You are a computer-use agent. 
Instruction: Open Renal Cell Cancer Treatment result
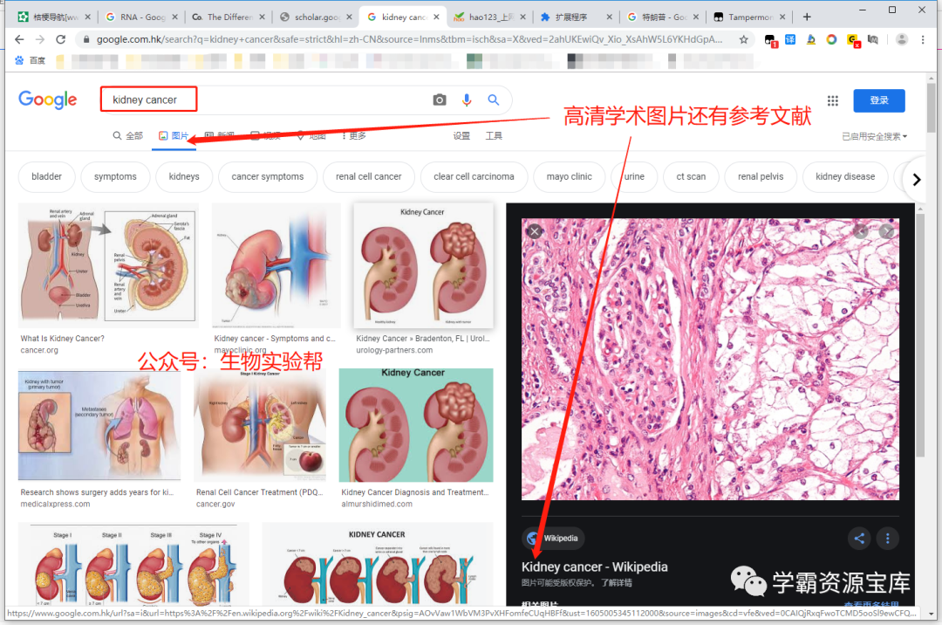(260, 492)
